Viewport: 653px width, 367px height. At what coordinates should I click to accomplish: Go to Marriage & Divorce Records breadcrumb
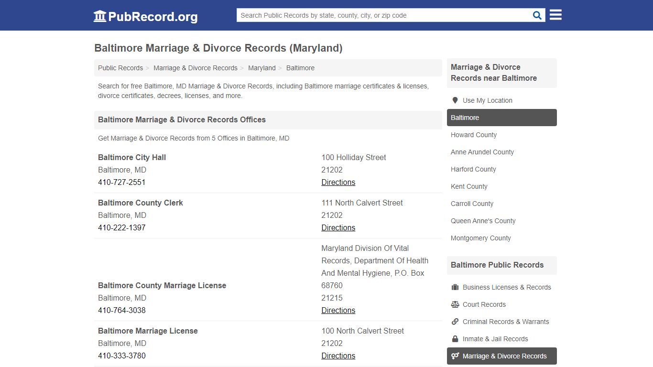point(196,68)
